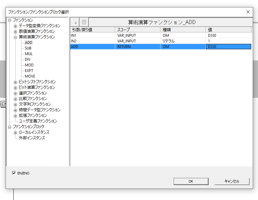This screenshot has height=200, width=258.
Task: Select SUB function in tree
Action: coord(28,48)
